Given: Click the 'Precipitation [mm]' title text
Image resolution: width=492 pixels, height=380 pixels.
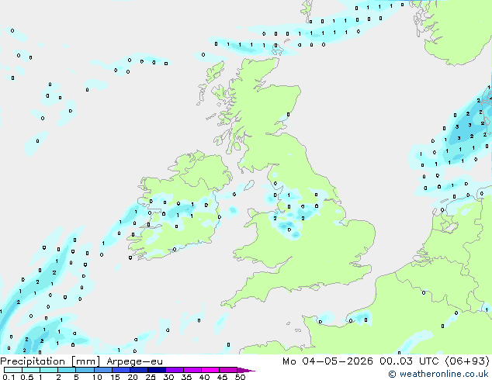Looking at the screenshot, I should pyautogui.click(x=50, y=361).
